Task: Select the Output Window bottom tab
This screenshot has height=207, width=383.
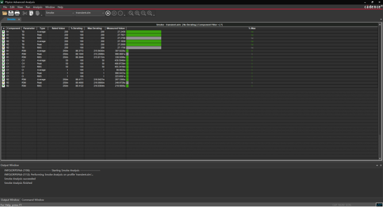Action: pyautogui.click(x=10, y=200)
